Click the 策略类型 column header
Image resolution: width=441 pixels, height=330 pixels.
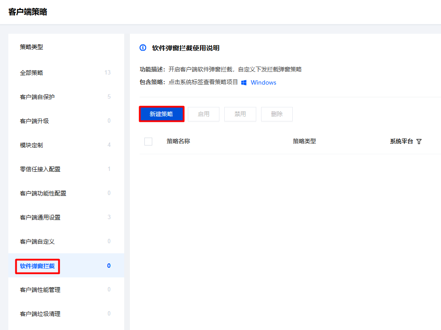point(305,141)
